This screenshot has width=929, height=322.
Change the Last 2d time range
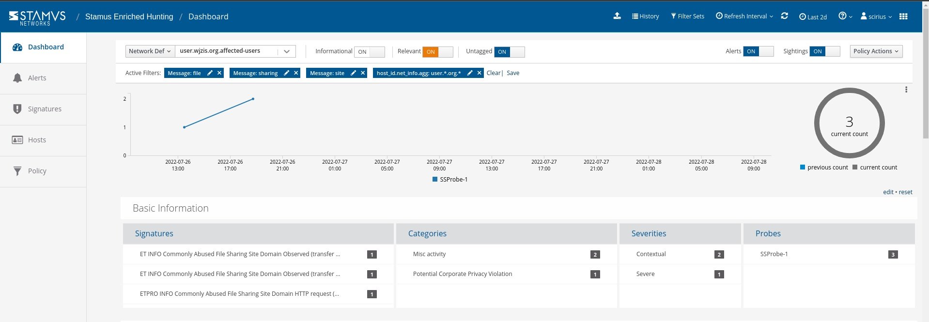813,17
